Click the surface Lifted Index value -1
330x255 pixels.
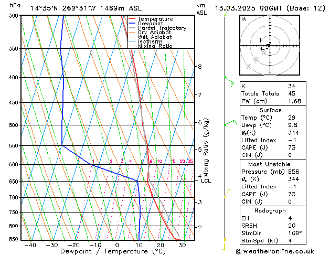tap(292, 140)
